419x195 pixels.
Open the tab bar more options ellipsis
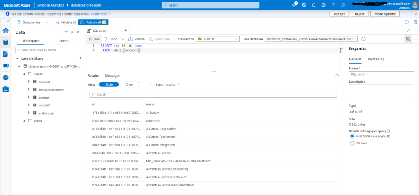[x=416, y=31]
